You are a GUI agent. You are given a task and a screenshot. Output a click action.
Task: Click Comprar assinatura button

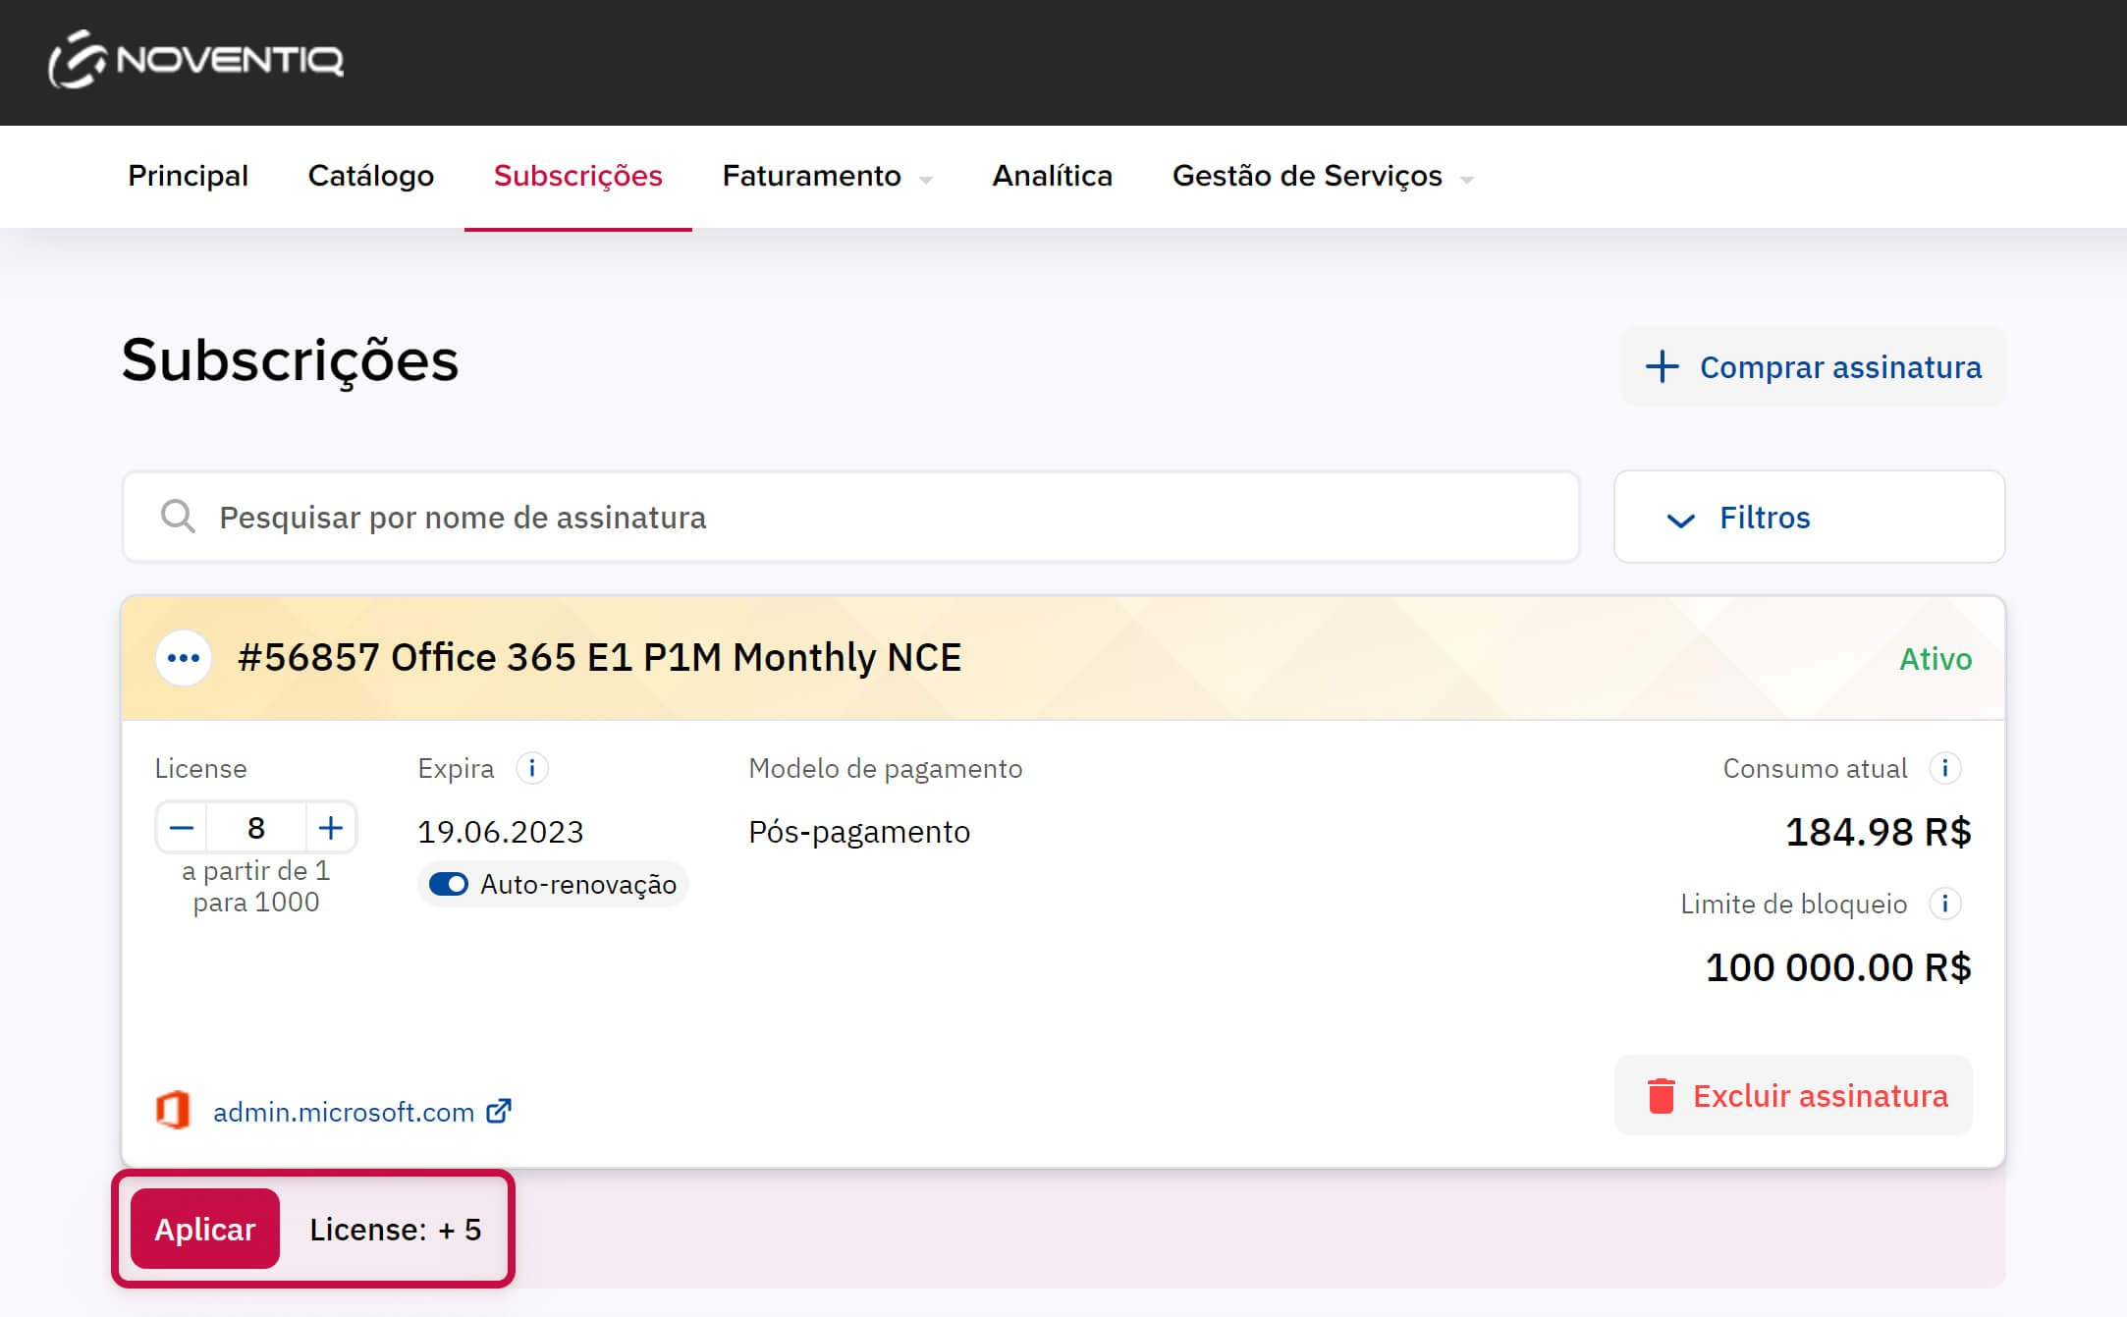[1813, 367]
